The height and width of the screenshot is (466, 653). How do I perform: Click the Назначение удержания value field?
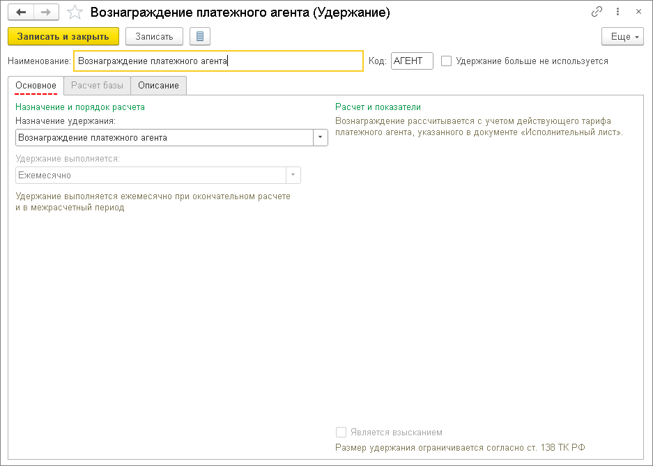tap(164, 137)
